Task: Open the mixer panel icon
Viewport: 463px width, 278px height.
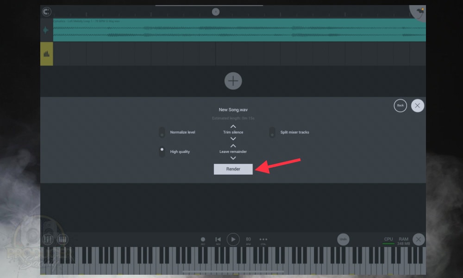Action: 48,239
